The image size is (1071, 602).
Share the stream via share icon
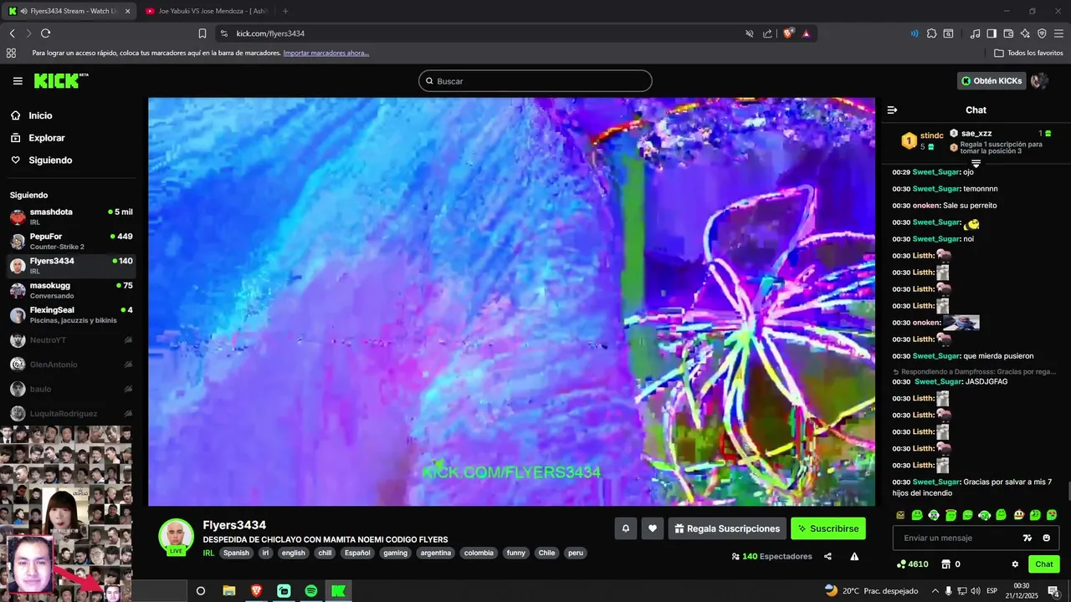pos(828,556)
